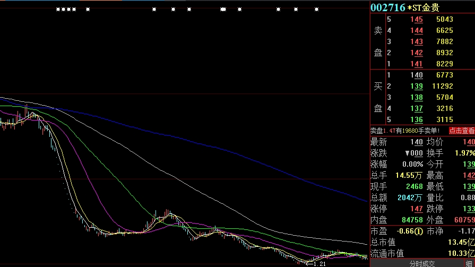Select buy level 5 price 136
Screen dimensions: 475x267
417,120
